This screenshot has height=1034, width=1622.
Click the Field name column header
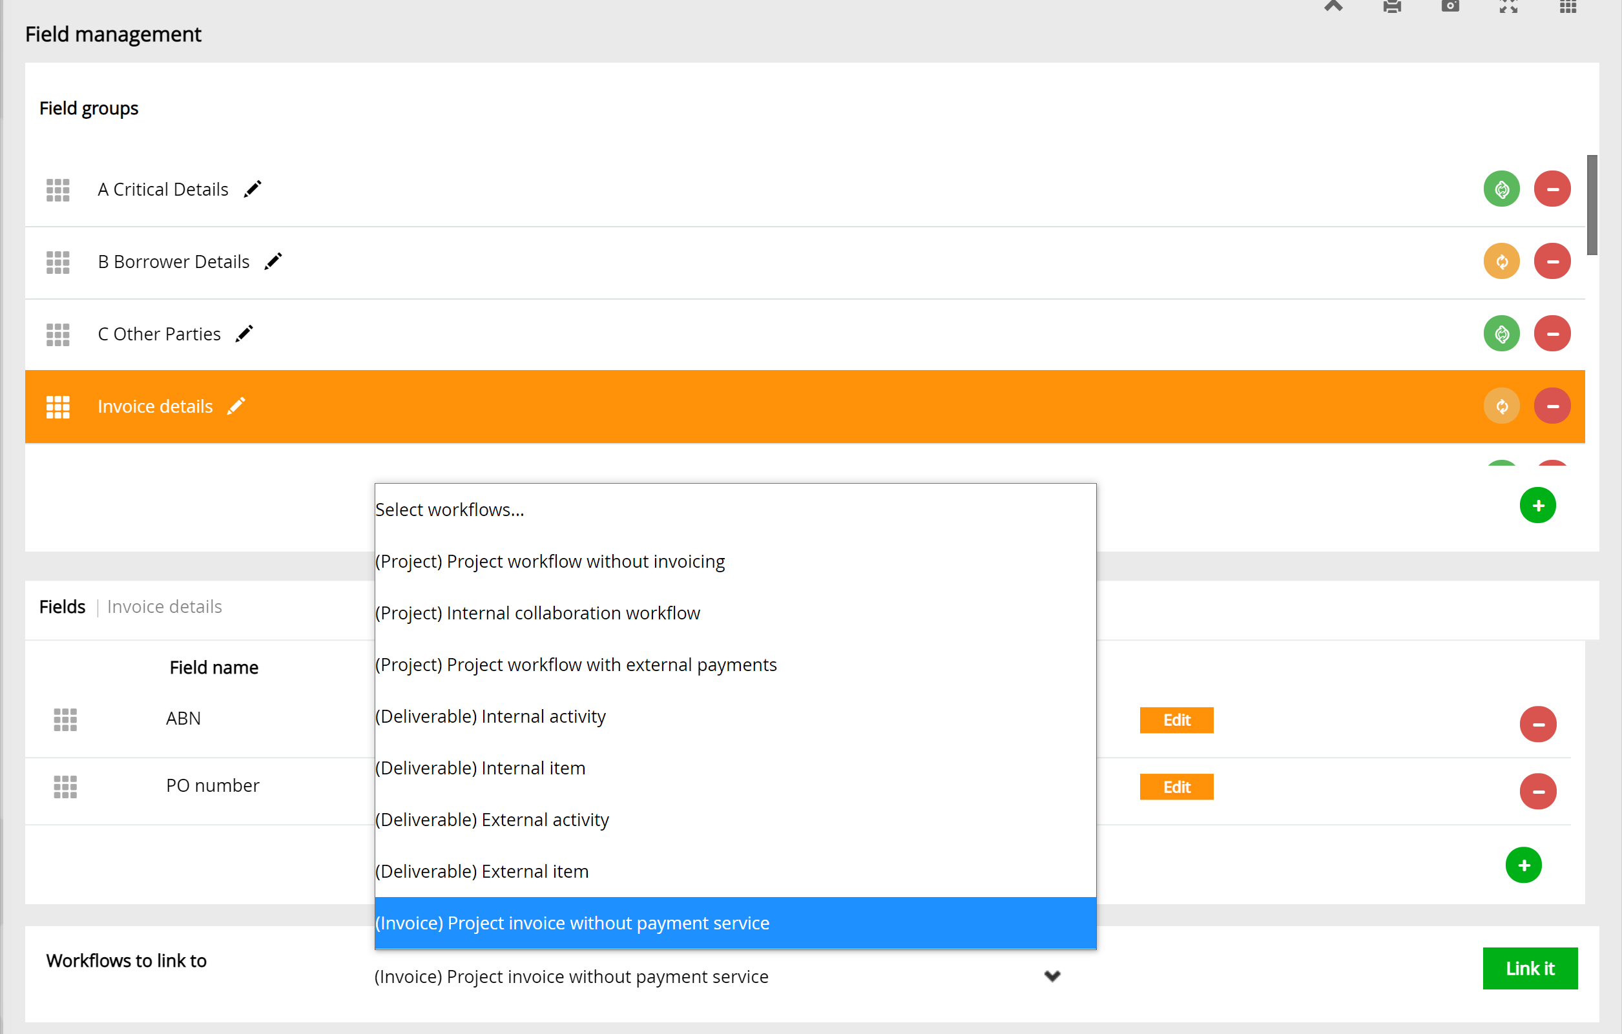[214, 668]
